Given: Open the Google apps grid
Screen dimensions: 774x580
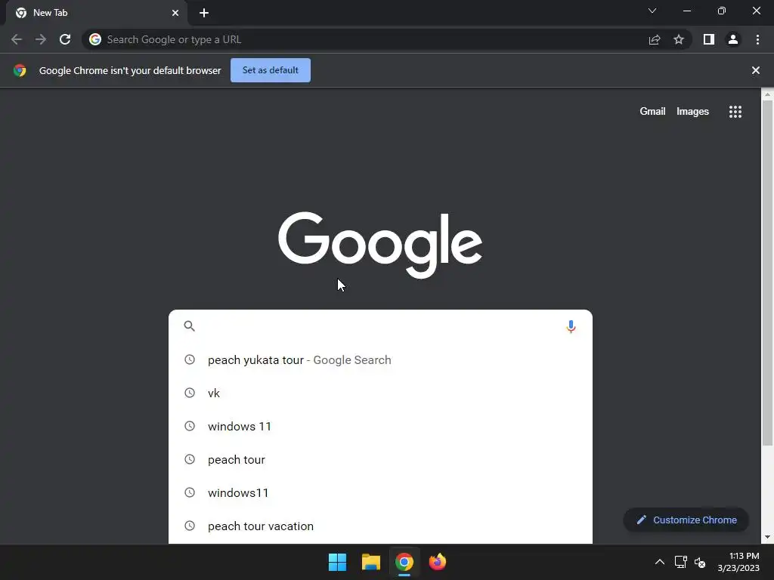Looking at the screenshot, I should (x=735, y=112).
